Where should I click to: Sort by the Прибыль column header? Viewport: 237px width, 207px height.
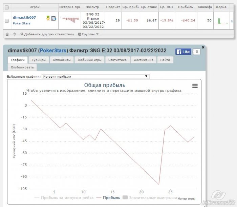click(186, 7)
